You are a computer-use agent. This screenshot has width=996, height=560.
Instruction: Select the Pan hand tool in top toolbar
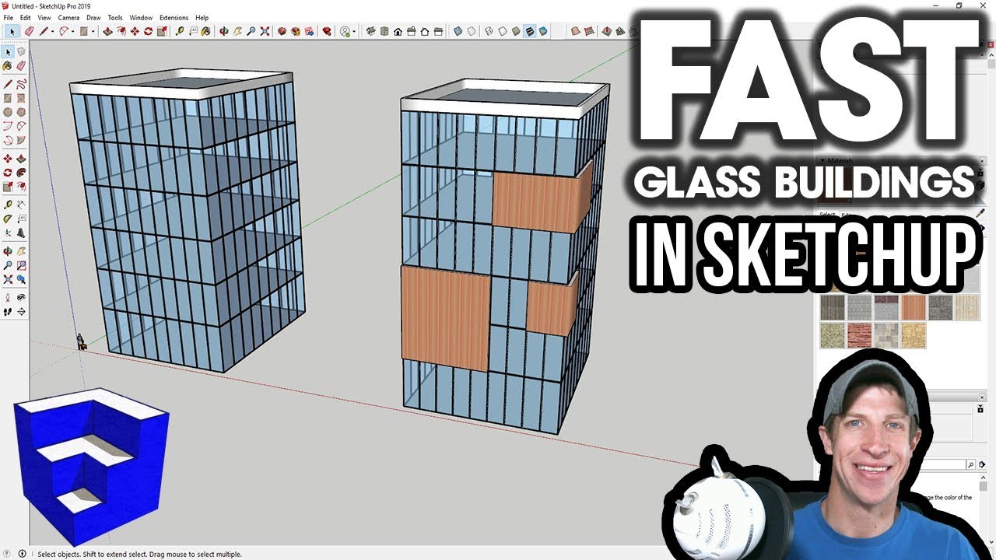237,31
